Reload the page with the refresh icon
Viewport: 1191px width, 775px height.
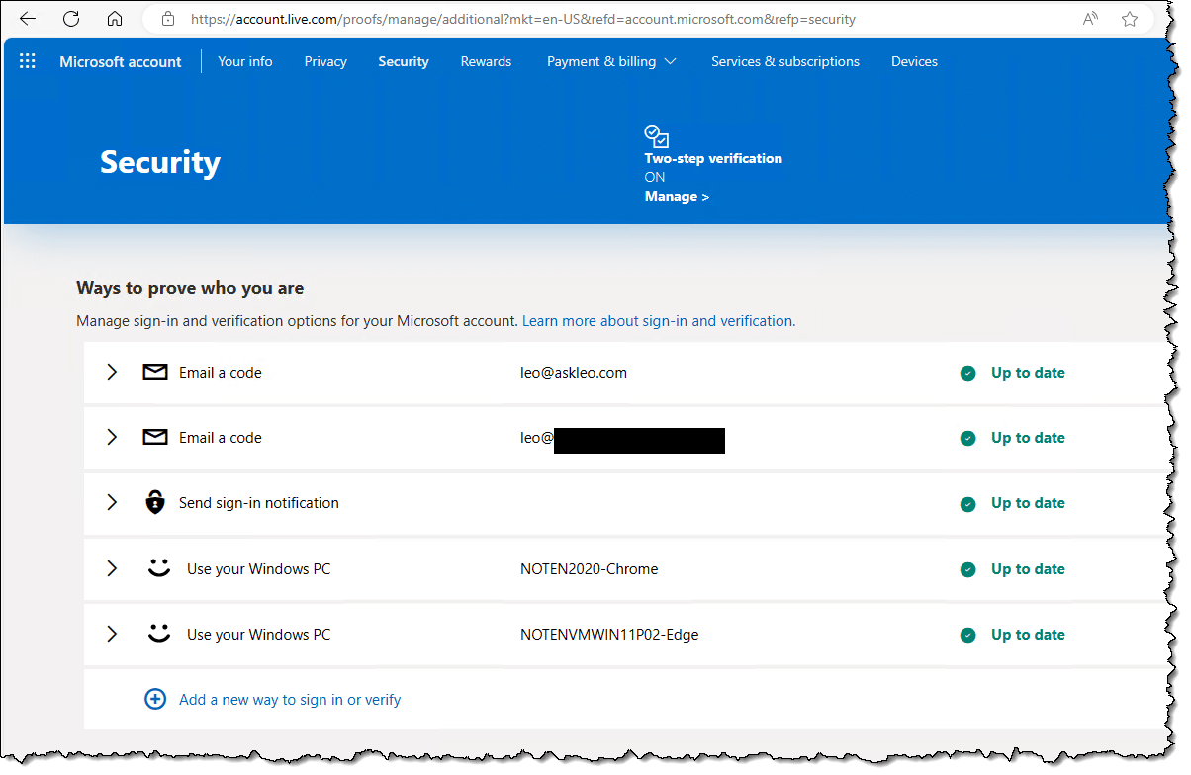click(71, 19)
